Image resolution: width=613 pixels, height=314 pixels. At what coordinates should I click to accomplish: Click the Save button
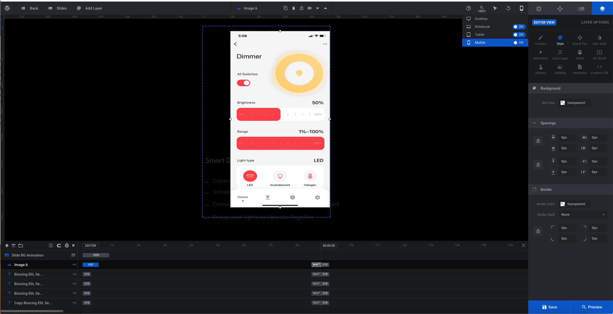click(x=549, y=307)
